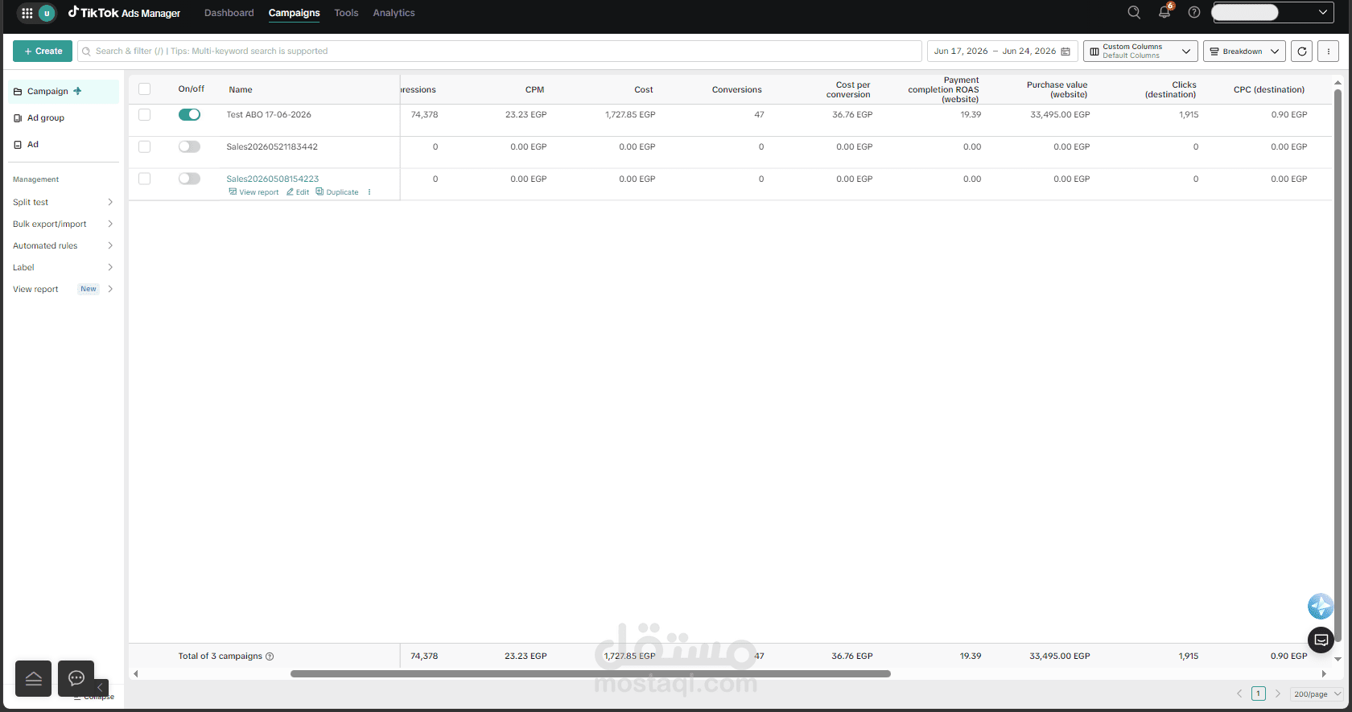Expand the Split test menu
This screenshot has height=712, width=1352.
point(63,202)
